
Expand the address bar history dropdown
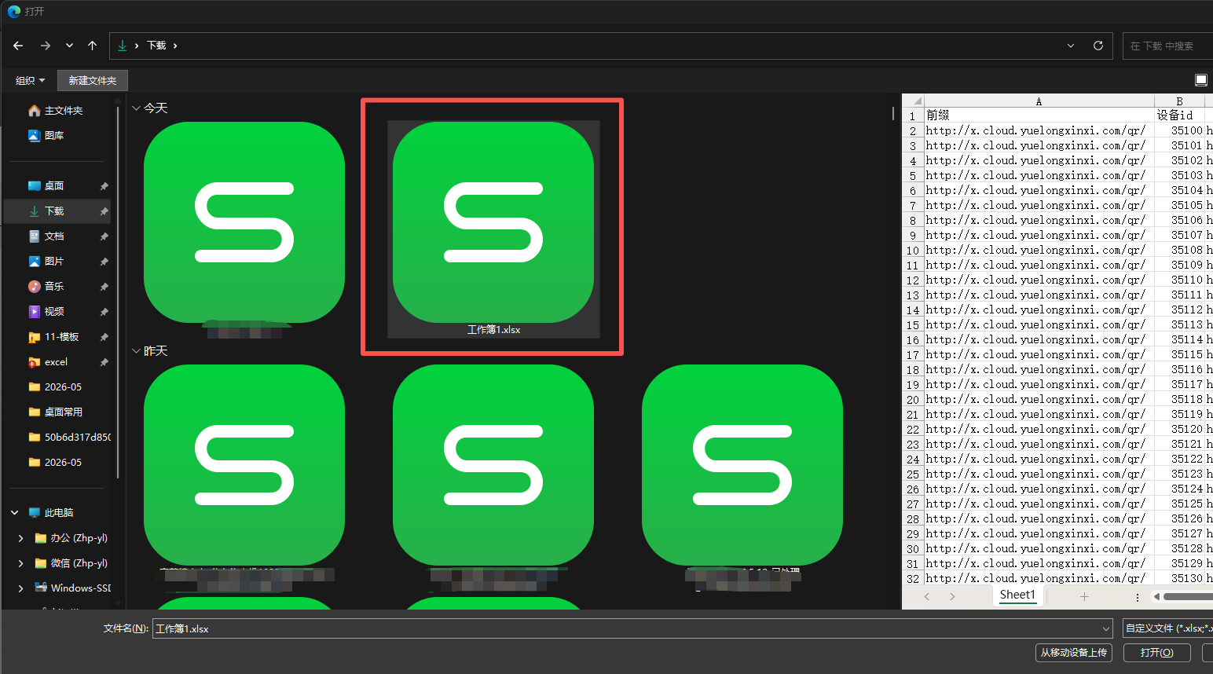click(x=1071, y=46)
